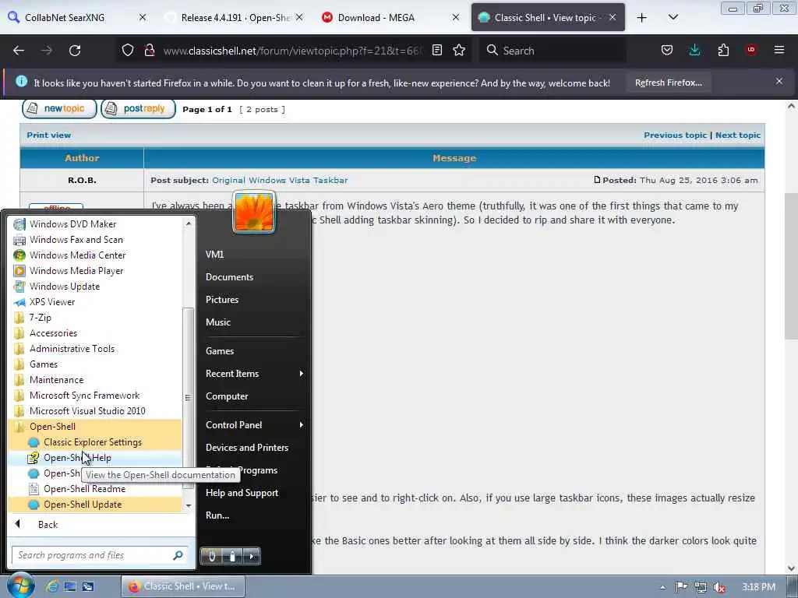Open Windows Media Center

[95, 255]
